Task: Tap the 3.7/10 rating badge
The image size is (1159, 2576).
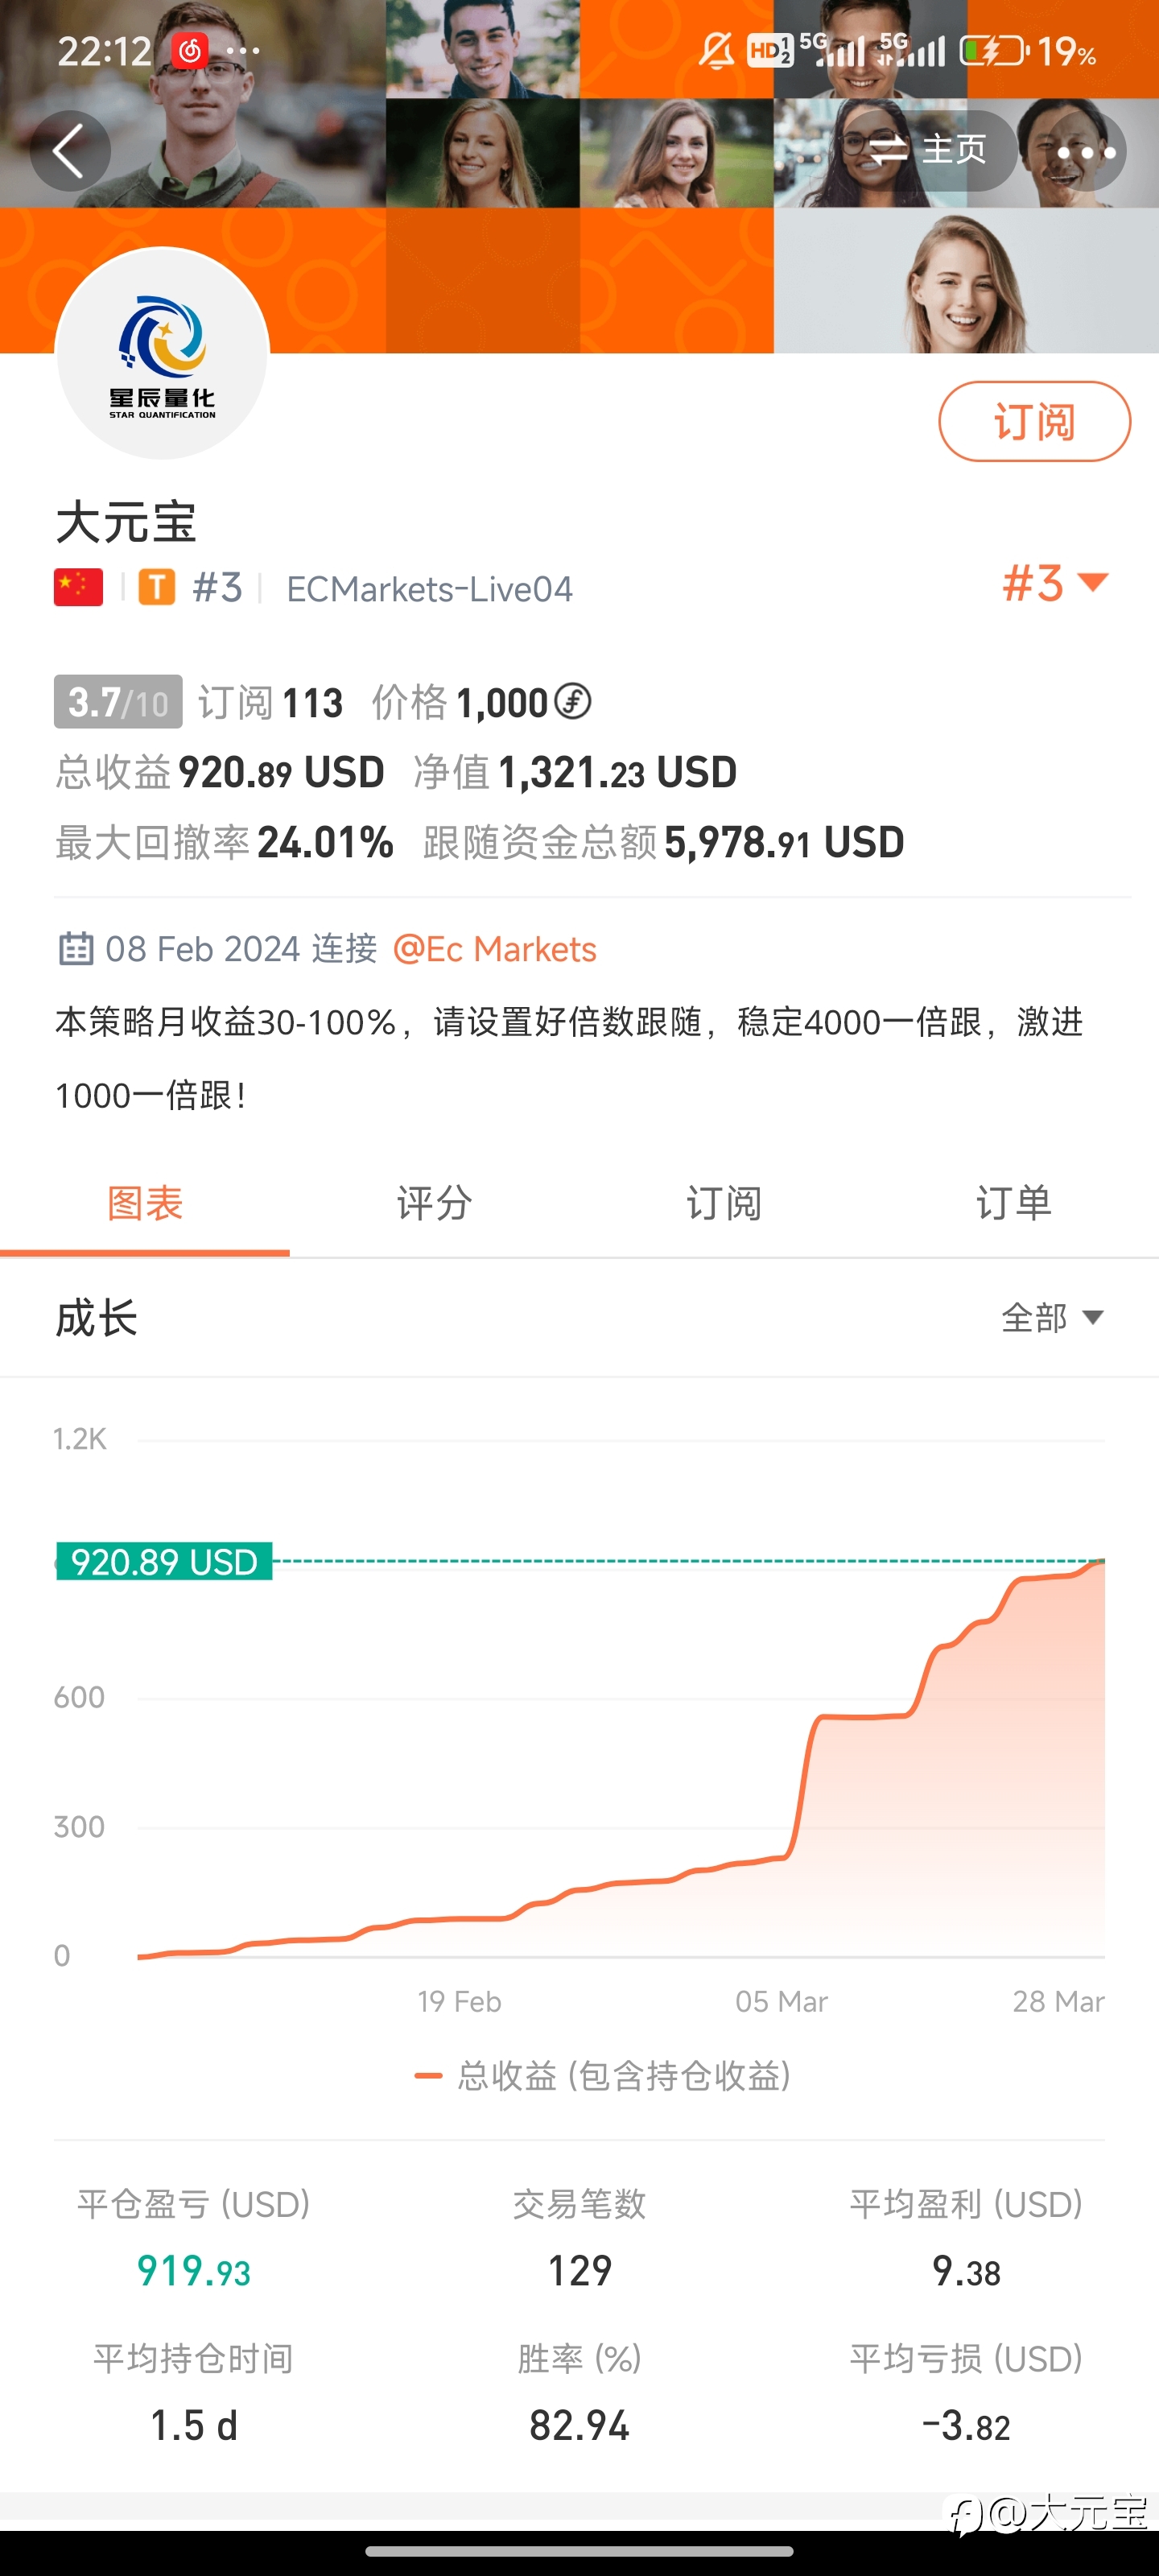Action: pos(118,702)
